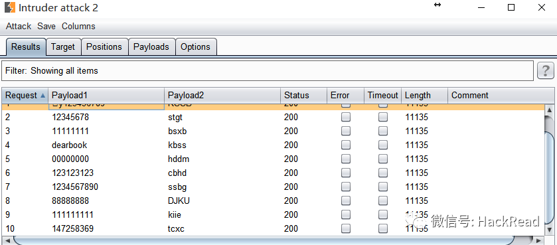The width and height of the screenshot is (557, 245).
Task: Select payload 123123123 in request 6
Action: click(x=106, y=173)
